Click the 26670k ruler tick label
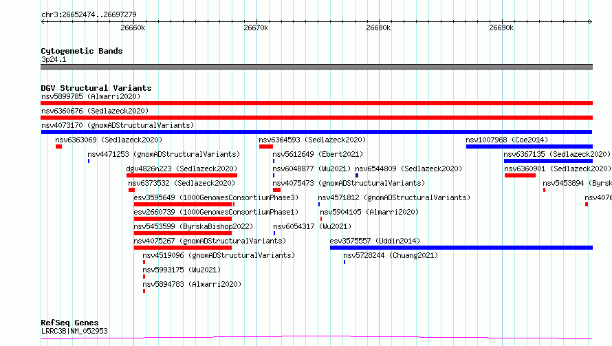This screenshot has width=612, height=346. pyautogui.click(x=256, y=28)
